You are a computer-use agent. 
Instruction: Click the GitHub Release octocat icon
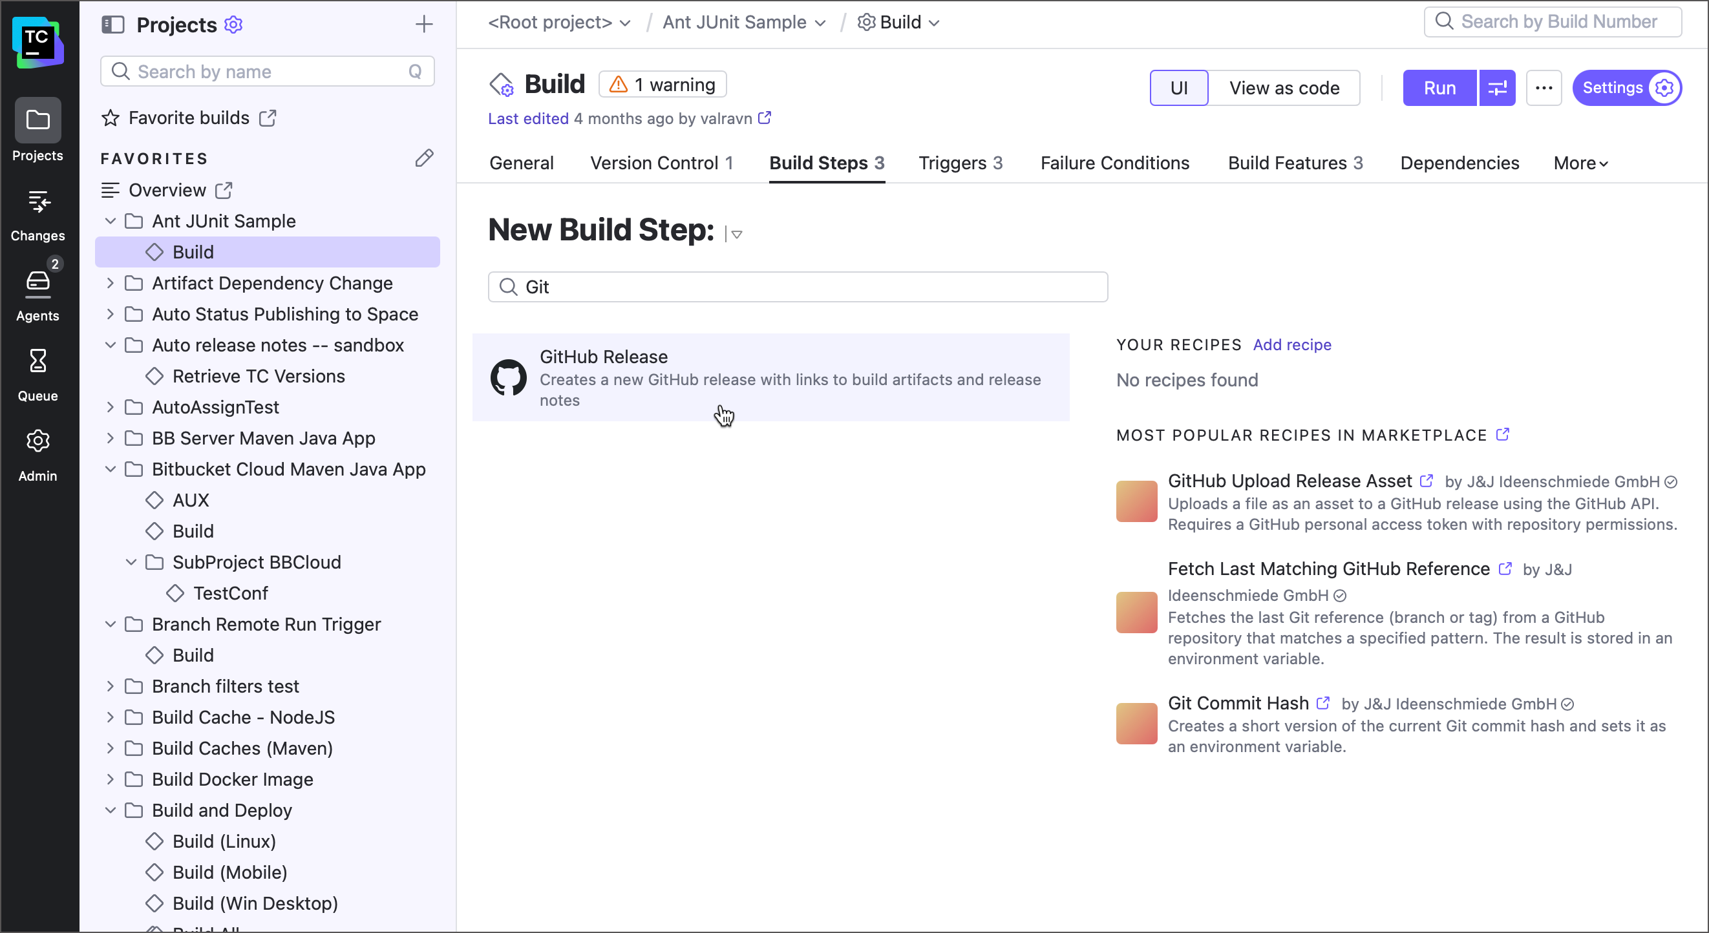508,378
